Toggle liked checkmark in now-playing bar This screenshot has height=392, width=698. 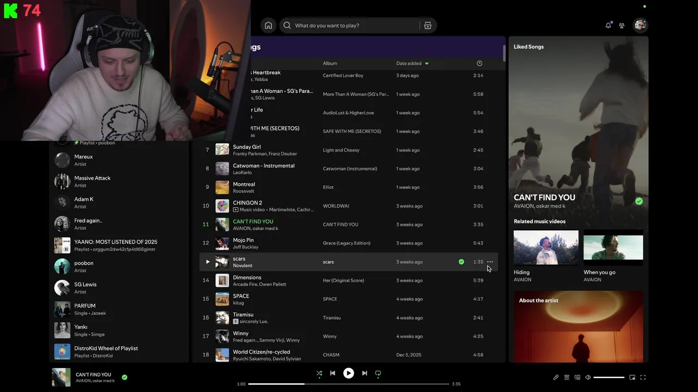pyautogui.click(x=124, y=377)
